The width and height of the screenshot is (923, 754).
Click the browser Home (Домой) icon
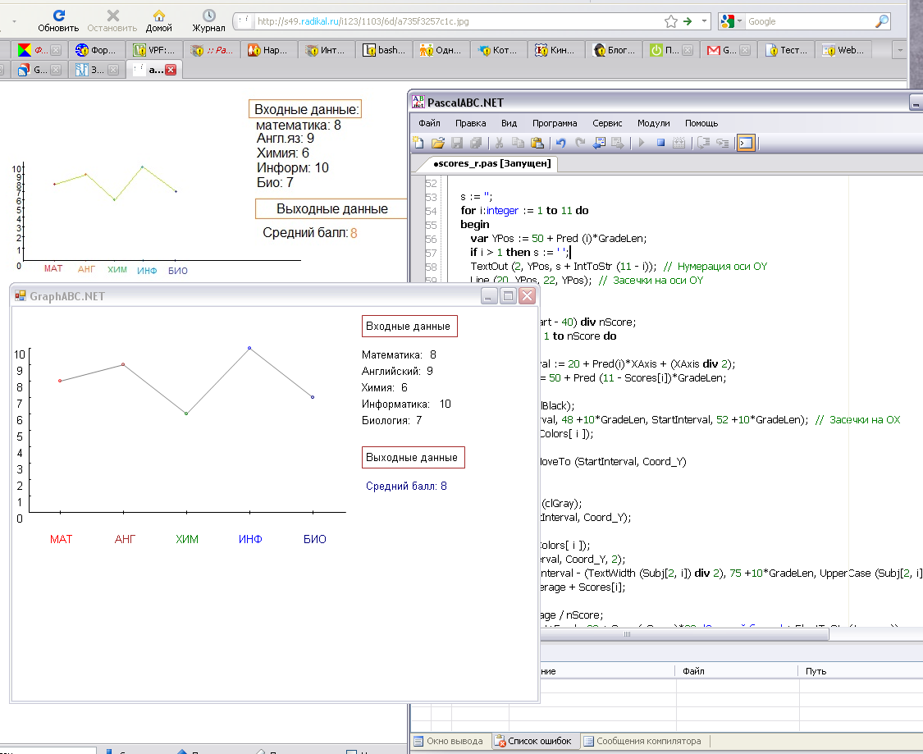click(159, 21)
